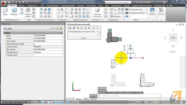Viewport: 187px width, 105px height.
Task: Select the Polygon drawing tool
Action: (58, 16)
